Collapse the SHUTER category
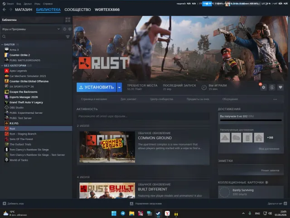This screenshot has height=218, width=290. [2, 44]
